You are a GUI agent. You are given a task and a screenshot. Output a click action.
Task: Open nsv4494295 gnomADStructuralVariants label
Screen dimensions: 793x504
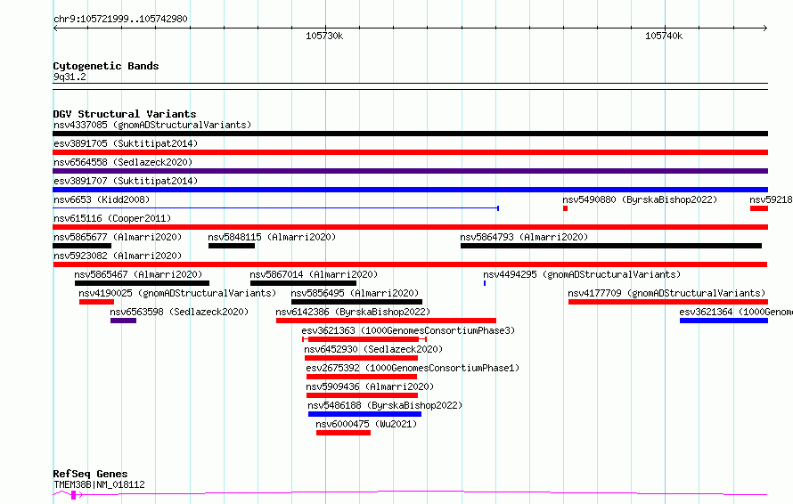click(582, 274)
